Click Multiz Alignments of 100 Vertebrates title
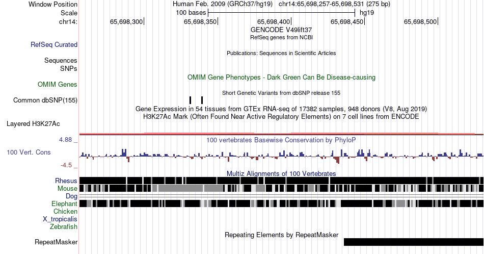Screen dimensions: 484x254 pyautogui.click(x=281, y=173)
